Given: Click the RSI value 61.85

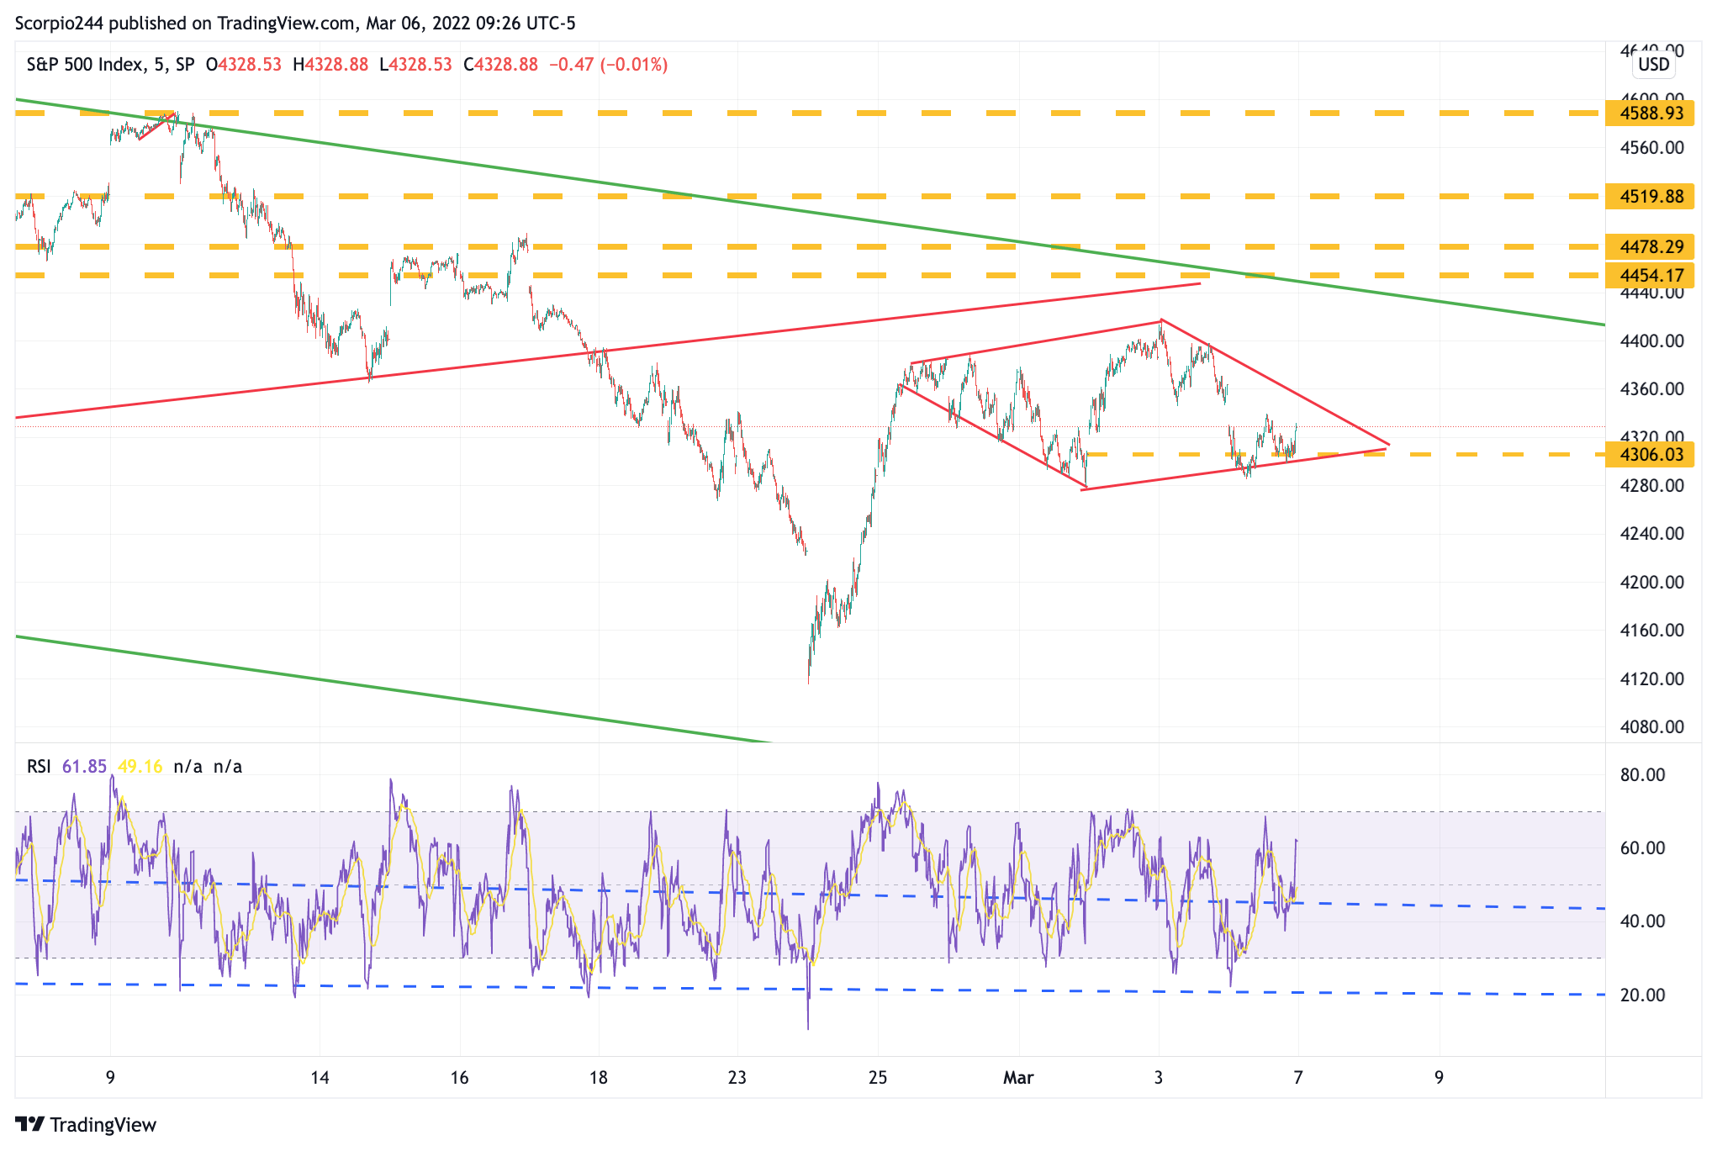Looking at the screenshot, I should 85,766.
